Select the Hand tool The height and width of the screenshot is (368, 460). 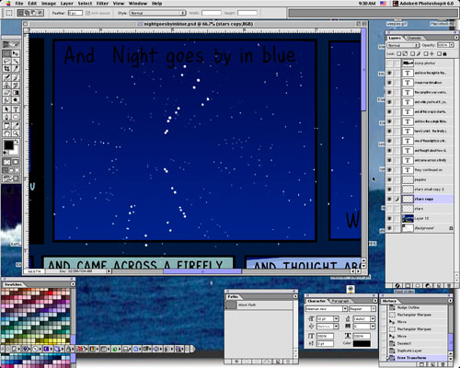click(x=6, y=133)
